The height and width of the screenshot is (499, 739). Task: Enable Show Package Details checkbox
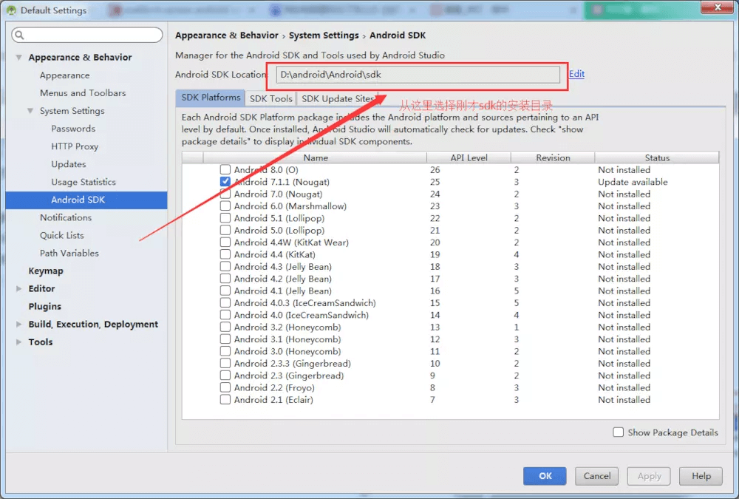[619, 432]
